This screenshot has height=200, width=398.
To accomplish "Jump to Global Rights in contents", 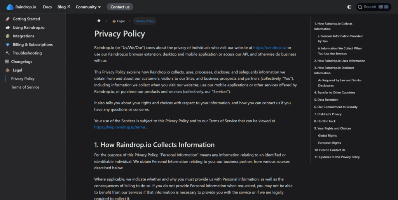I will (327, 135).
